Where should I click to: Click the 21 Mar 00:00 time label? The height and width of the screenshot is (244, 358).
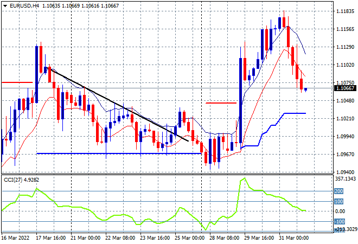(85, 238)
